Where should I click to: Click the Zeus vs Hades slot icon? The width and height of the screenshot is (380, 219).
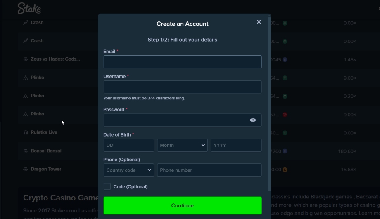(26, 59)
